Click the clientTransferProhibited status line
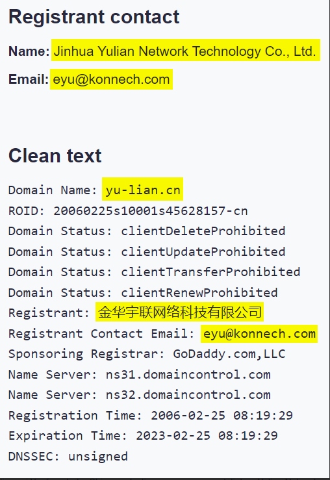 pos(155,272)
